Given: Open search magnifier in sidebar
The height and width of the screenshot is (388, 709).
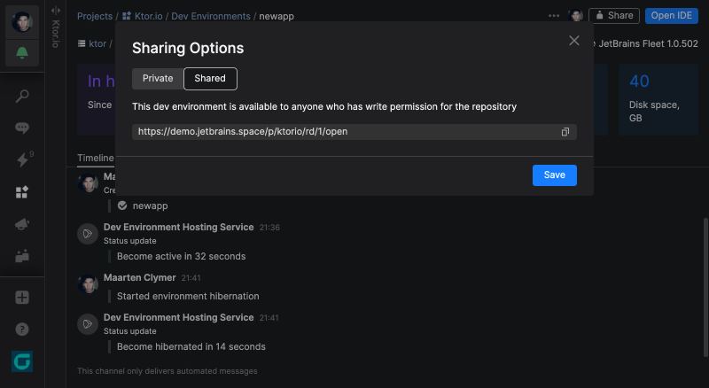Looking at the screenshot, I should tap(21, 96).
